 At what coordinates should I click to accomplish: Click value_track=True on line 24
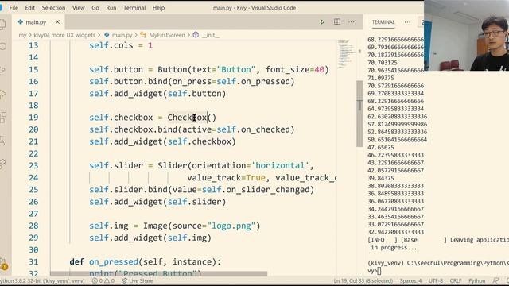226,177
